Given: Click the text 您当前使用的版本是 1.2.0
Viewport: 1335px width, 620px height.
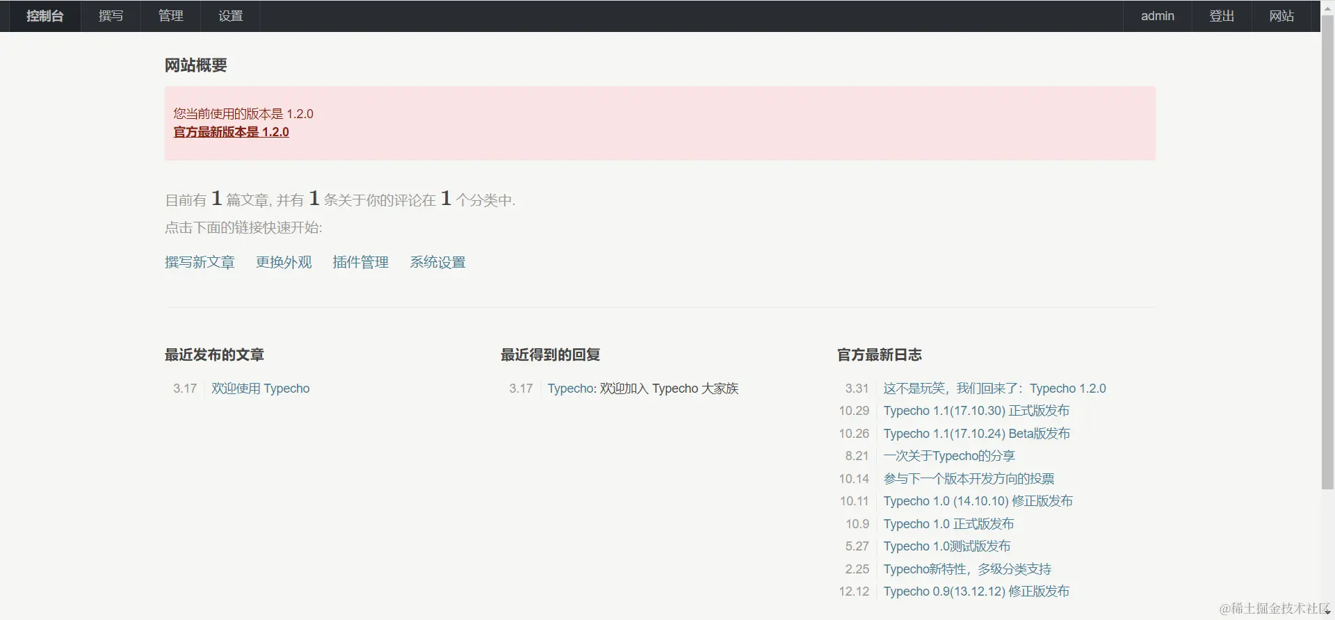Looking at the screenshot, I should click(243, 113).
